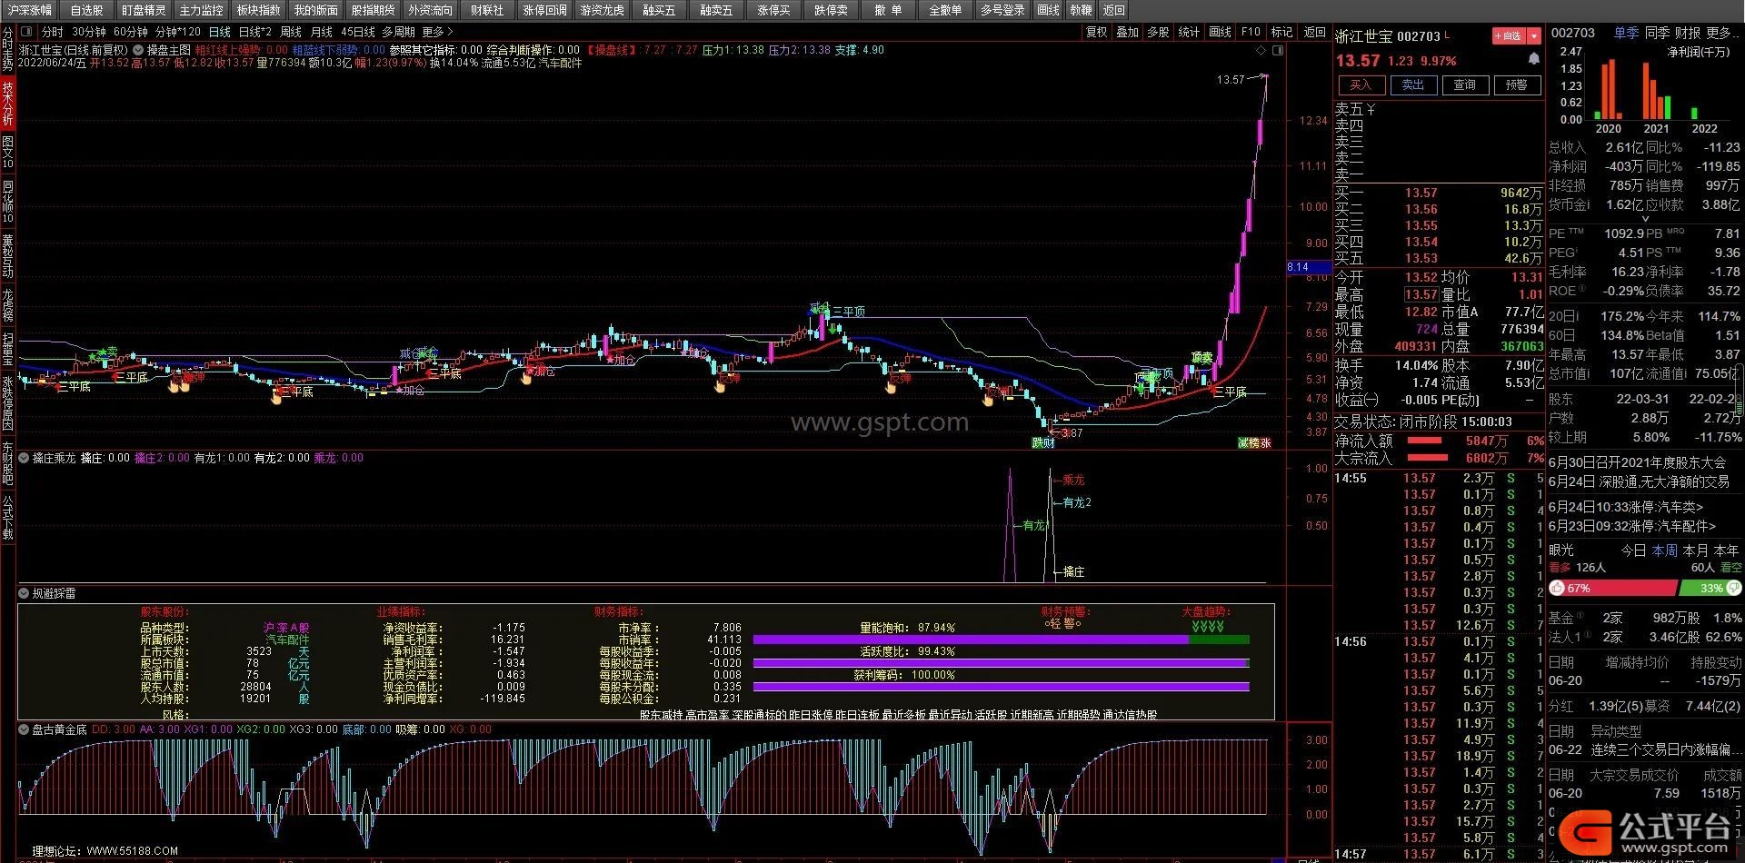Click the square icon beside 撬庄乘龙 indicator
This screenshot has height=863, width=1745.
point(24,458)
